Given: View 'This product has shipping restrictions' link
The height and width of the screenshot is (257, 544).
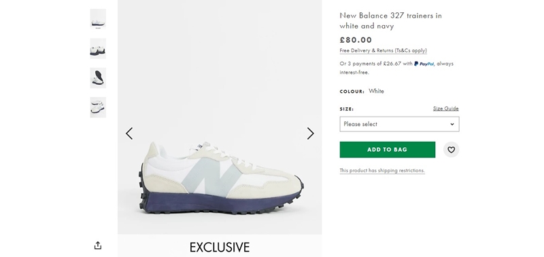Looking at the screenshot, I should (382, 170).
